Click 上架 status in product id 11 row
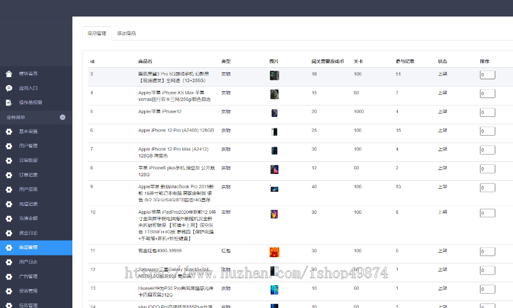 coord(442,251)
